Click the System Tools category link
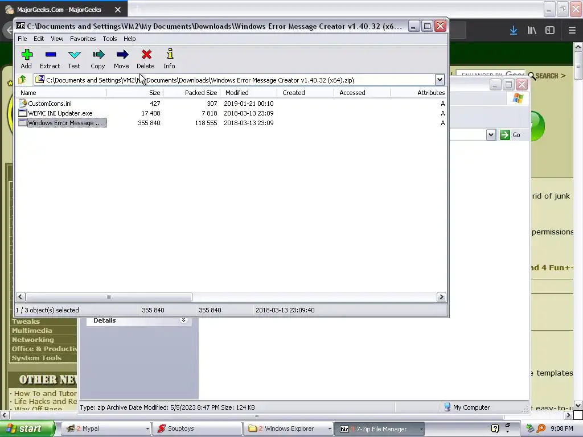This screenshot has height=437, width=583. 36,358
